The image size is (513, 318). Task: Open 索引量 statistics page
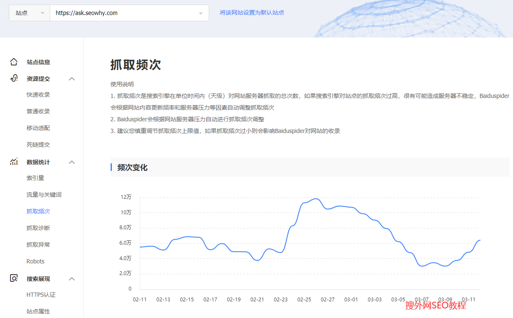point(35,178)
